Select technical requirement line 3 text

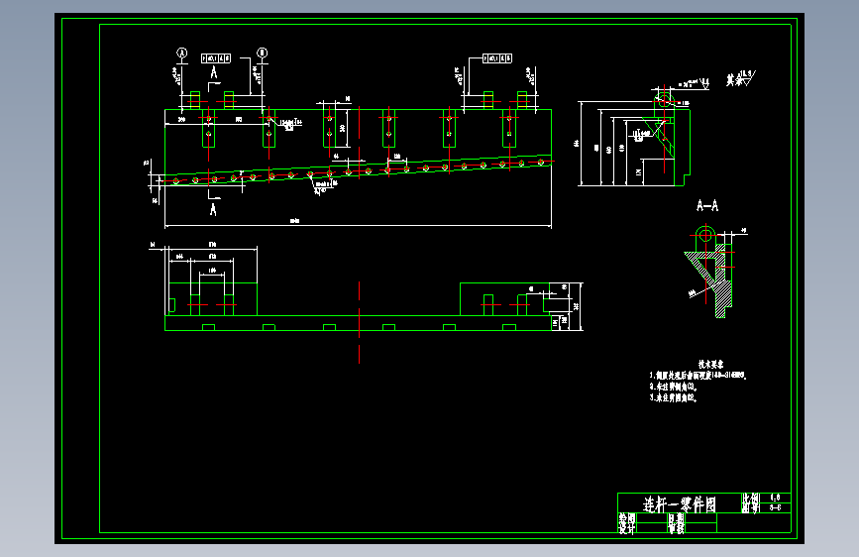point(674,398)
